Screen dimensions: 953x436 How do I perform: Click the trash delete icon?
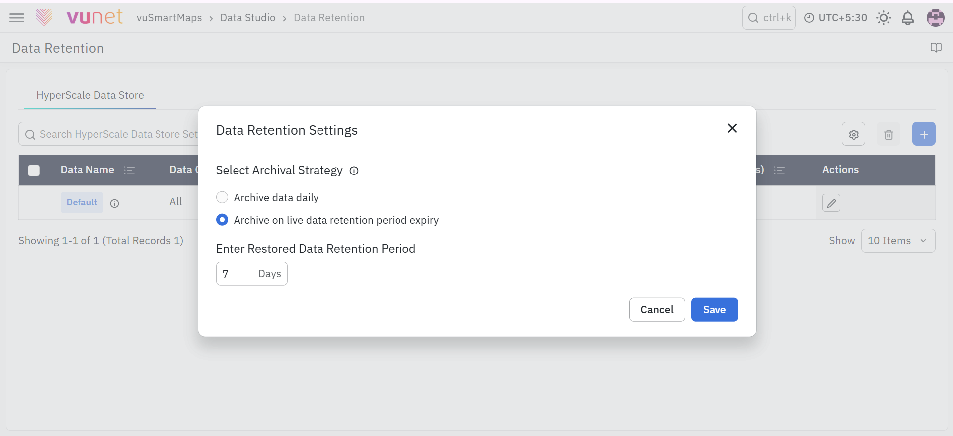pos(889,134)
